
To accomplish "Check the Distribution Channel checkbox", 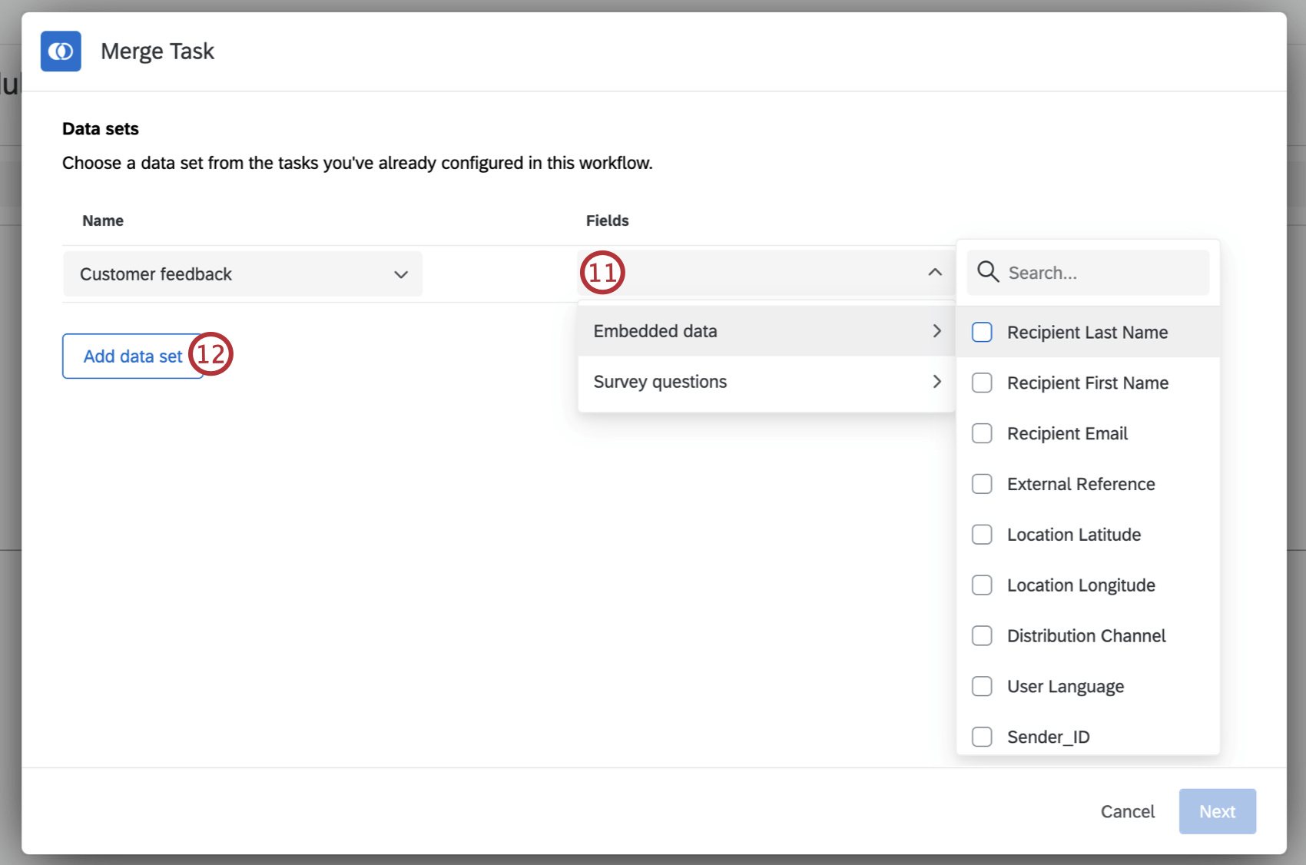I will 982,635.
